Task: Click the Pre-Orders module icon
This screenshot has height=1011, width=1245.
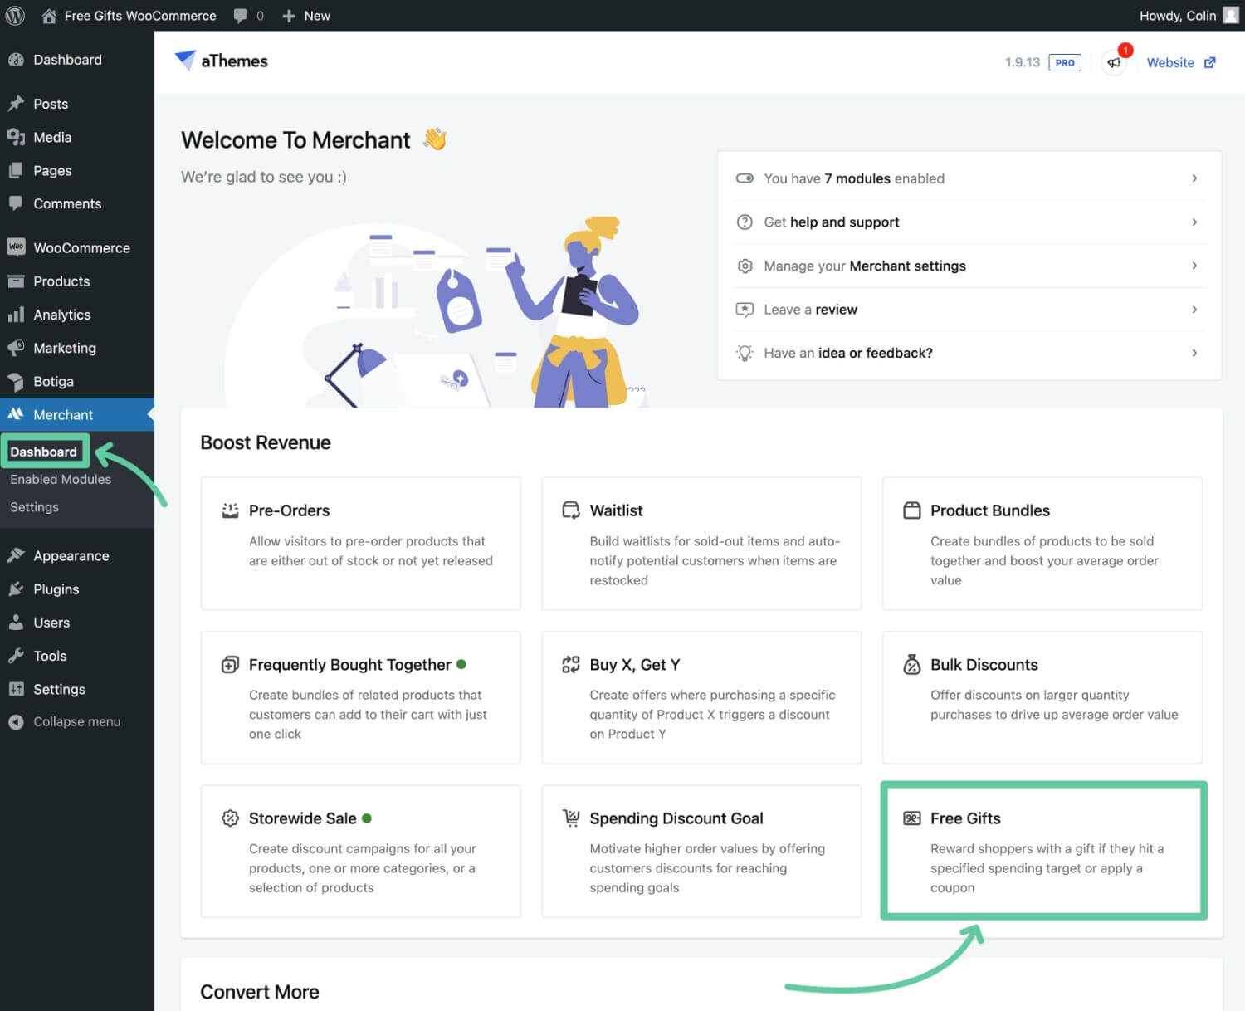Action: [230, 510]
